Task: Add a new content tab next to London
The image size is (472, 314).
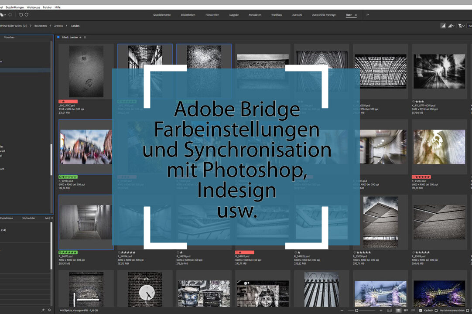Action: pyautogui.click(x=80, y=38)
